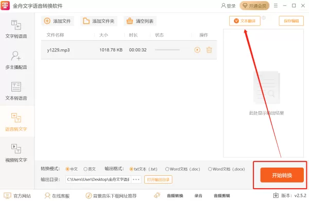Click the 状态 column header
This screenshot has width=309, height=201.
click(x=159, y=35)
